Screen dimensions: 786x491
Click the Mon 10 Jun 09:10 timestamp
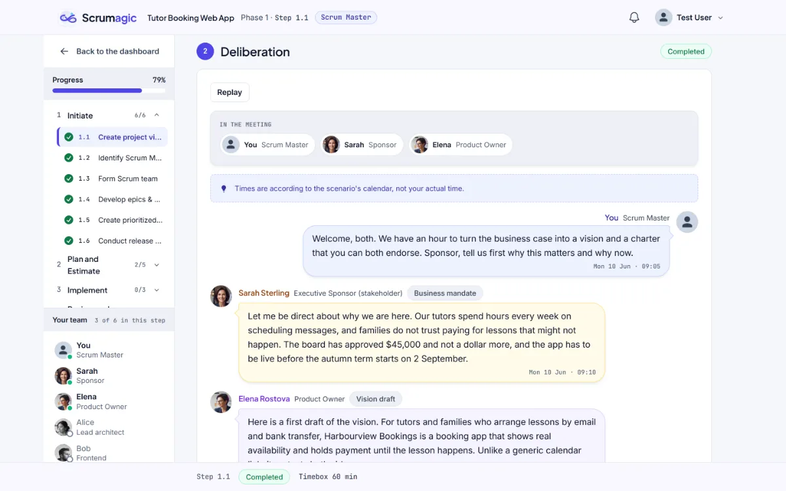pyautogui.click(x=562, y=373)
